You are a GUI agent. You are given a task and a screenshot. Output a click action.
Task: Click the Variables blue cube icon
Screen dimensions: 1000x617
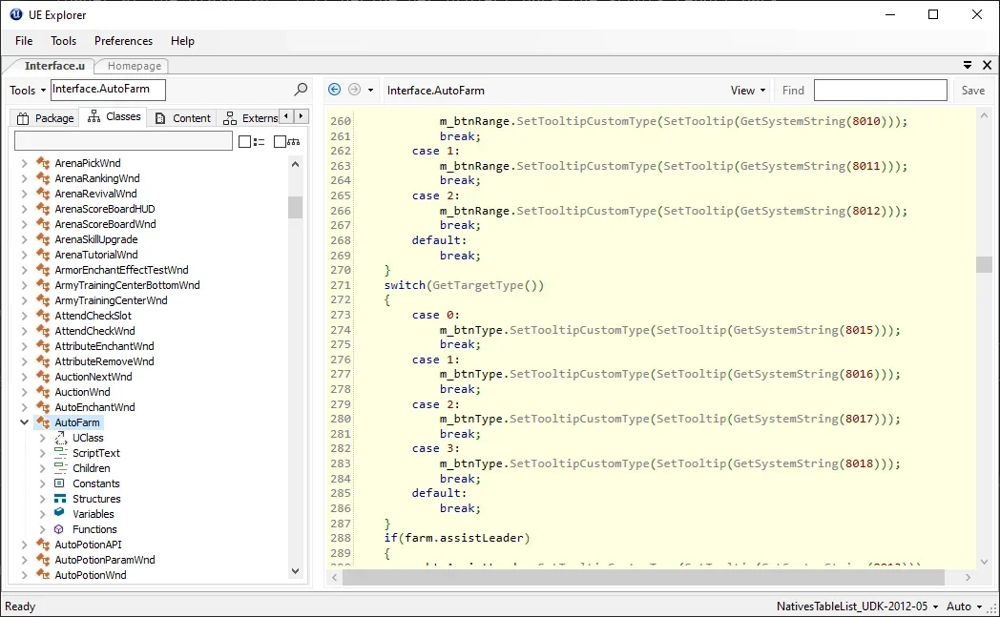point(59,512)
